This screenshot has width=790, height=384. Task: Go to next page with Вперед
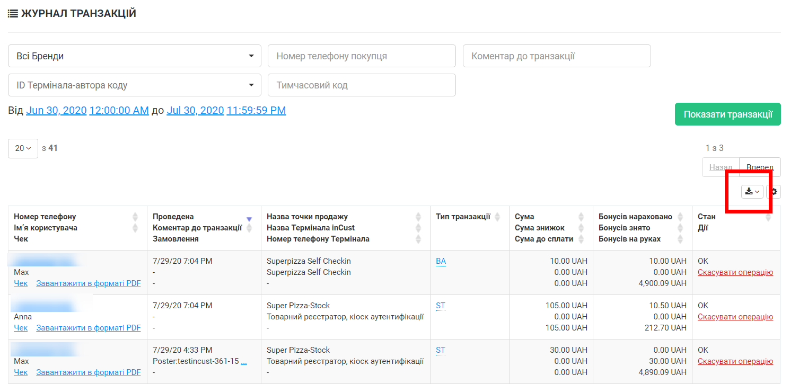(759, 167)
